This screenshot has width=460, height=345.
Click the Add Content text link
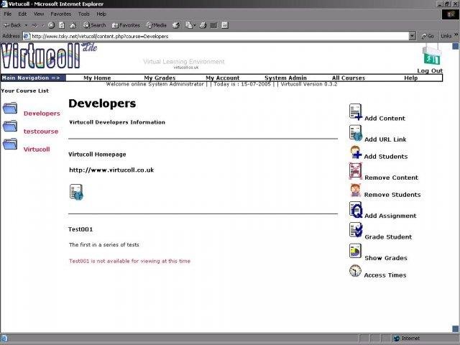pos(385,118)
